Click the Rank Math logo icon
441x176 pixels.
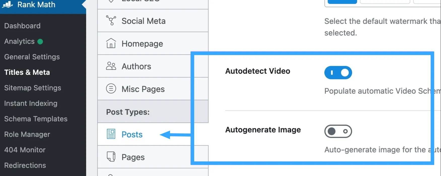8,4
